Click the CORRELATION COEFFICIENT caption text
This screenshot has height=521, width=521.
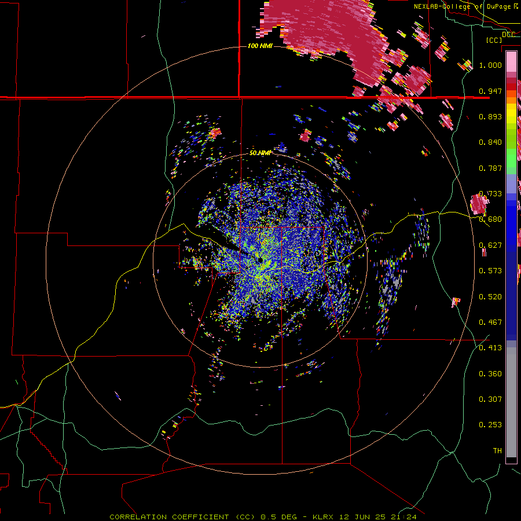click(169, 517)
